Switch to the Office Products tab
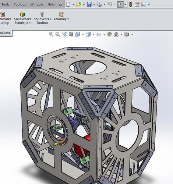173x184 pixels. 6,33
